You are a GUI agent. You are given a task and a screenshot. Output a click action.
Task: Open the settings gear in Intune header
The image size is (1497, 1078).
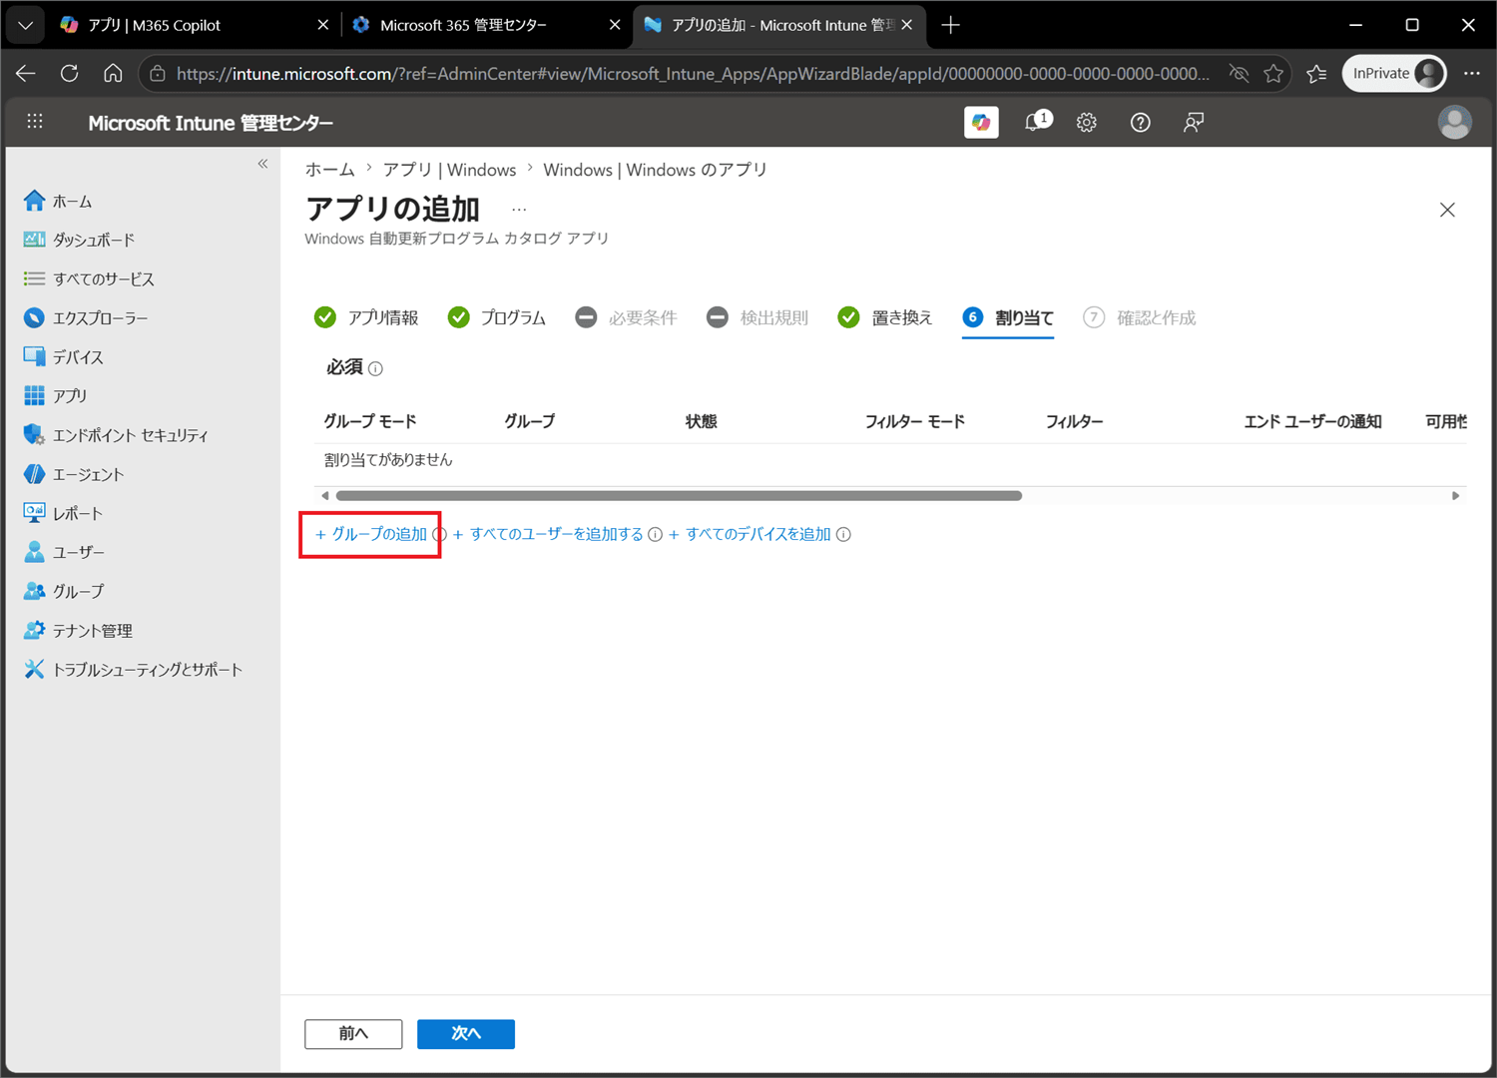pyautogui.click(x=1087, y=122)
